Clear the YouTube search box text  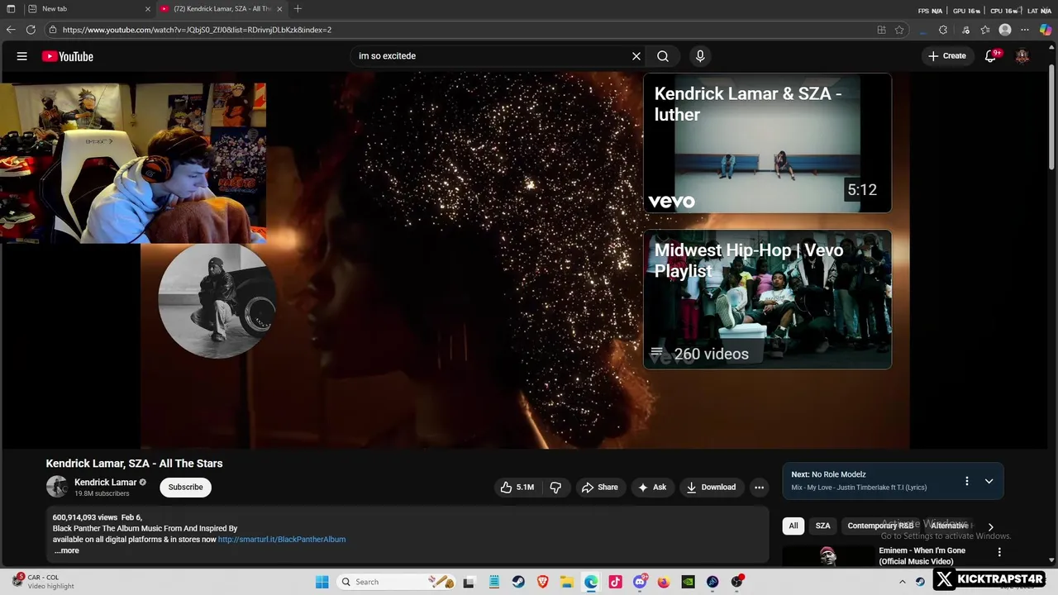click(636, 56)
